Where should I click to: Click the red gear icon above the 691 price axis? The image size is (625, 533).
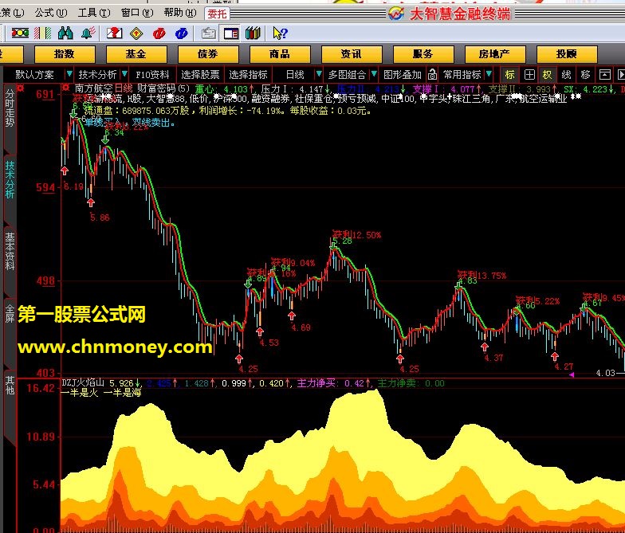point(20,88)
